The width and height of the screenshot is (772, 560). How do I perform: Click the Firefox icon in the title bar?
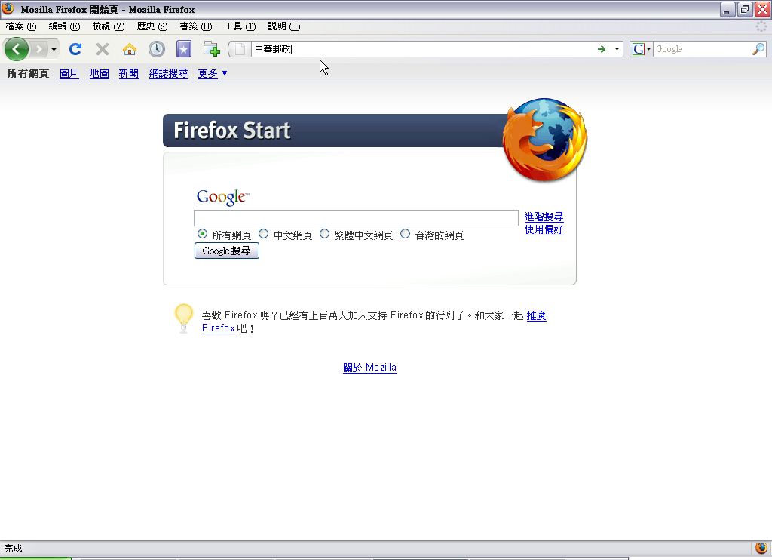[x=8, y=8]
